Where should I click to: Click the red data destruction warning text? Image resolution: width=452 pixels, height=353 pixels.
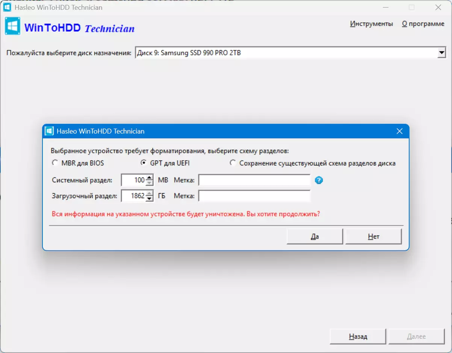(x=186, y=215)
